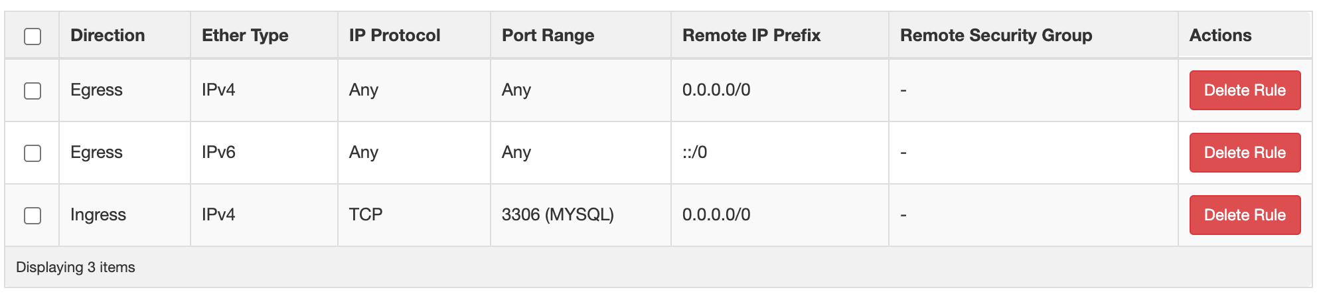Click the TCP protocol cell
This screenshot has height=304, width=1321.
point(366,215)
